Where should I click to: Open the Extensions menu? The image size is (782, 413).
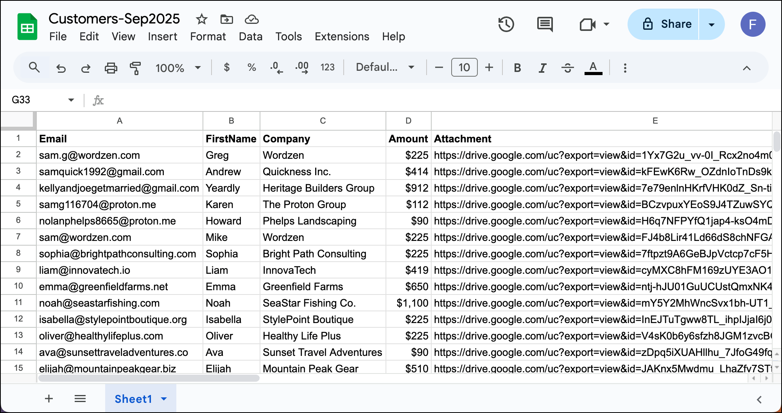tap(342, 36)
